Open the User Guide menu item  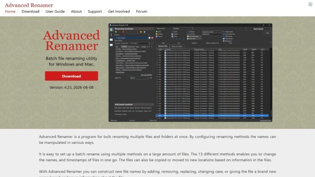tap(55, 11)
